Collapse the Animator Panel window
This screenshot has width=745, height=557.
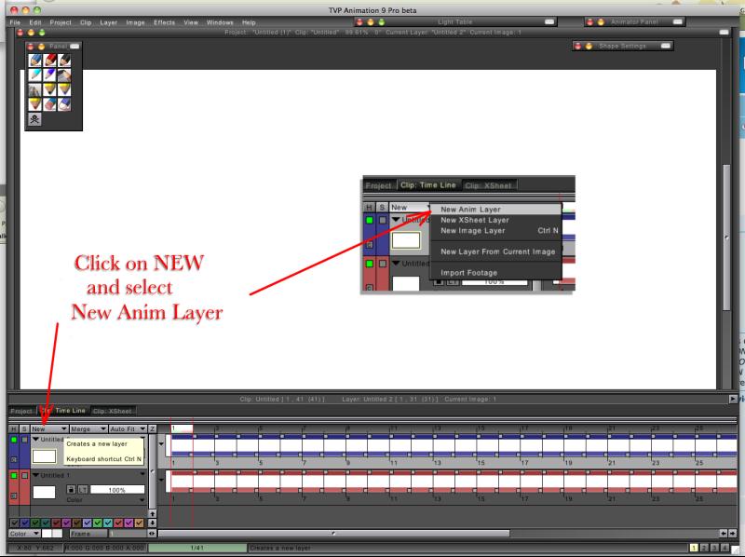click(x=678, y=21)
